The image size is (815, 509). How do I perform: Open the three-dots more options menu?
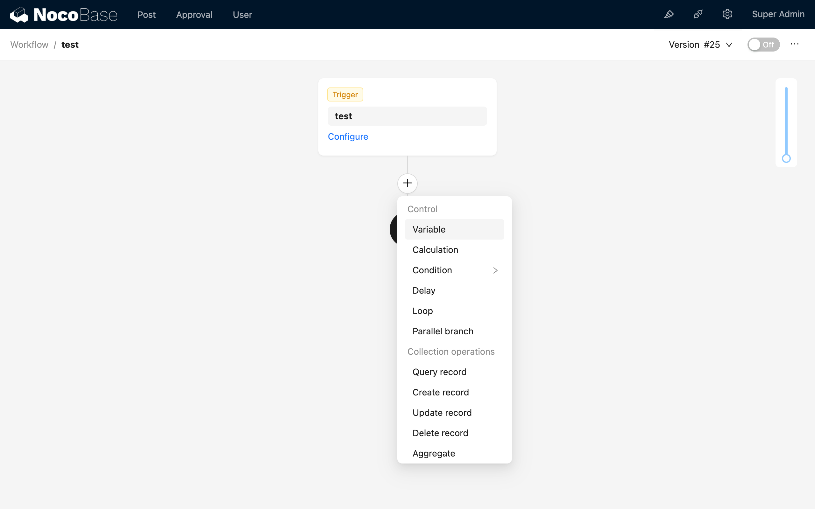pyautogui.click(x=794, y=45)
